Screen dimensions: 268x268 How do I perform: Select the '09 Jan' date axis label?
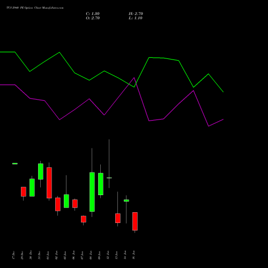coord(99,255)
